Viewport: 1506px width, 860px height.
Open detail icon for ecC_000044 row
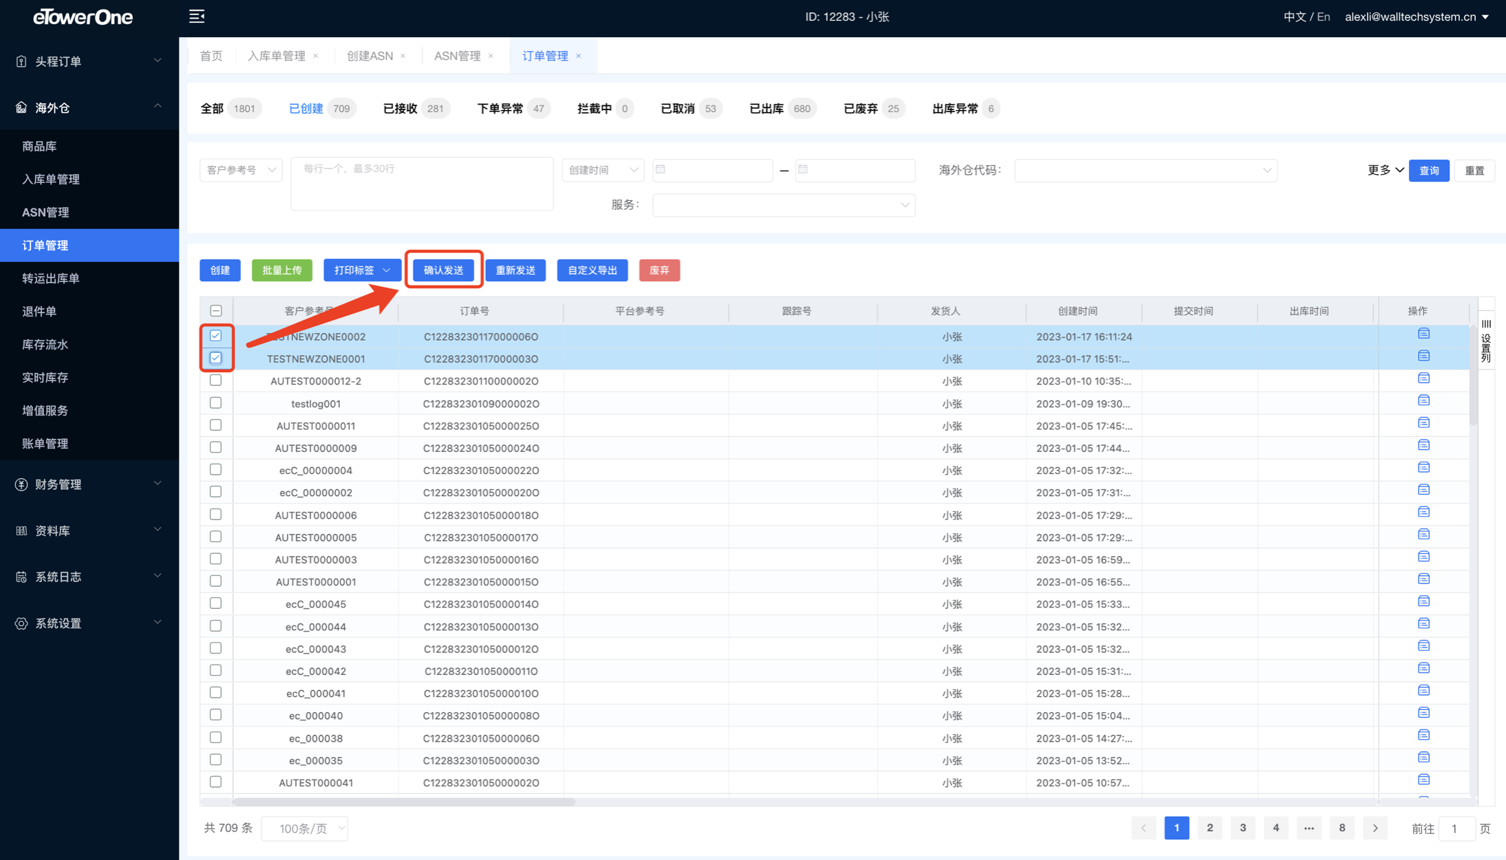(1423, 623)
